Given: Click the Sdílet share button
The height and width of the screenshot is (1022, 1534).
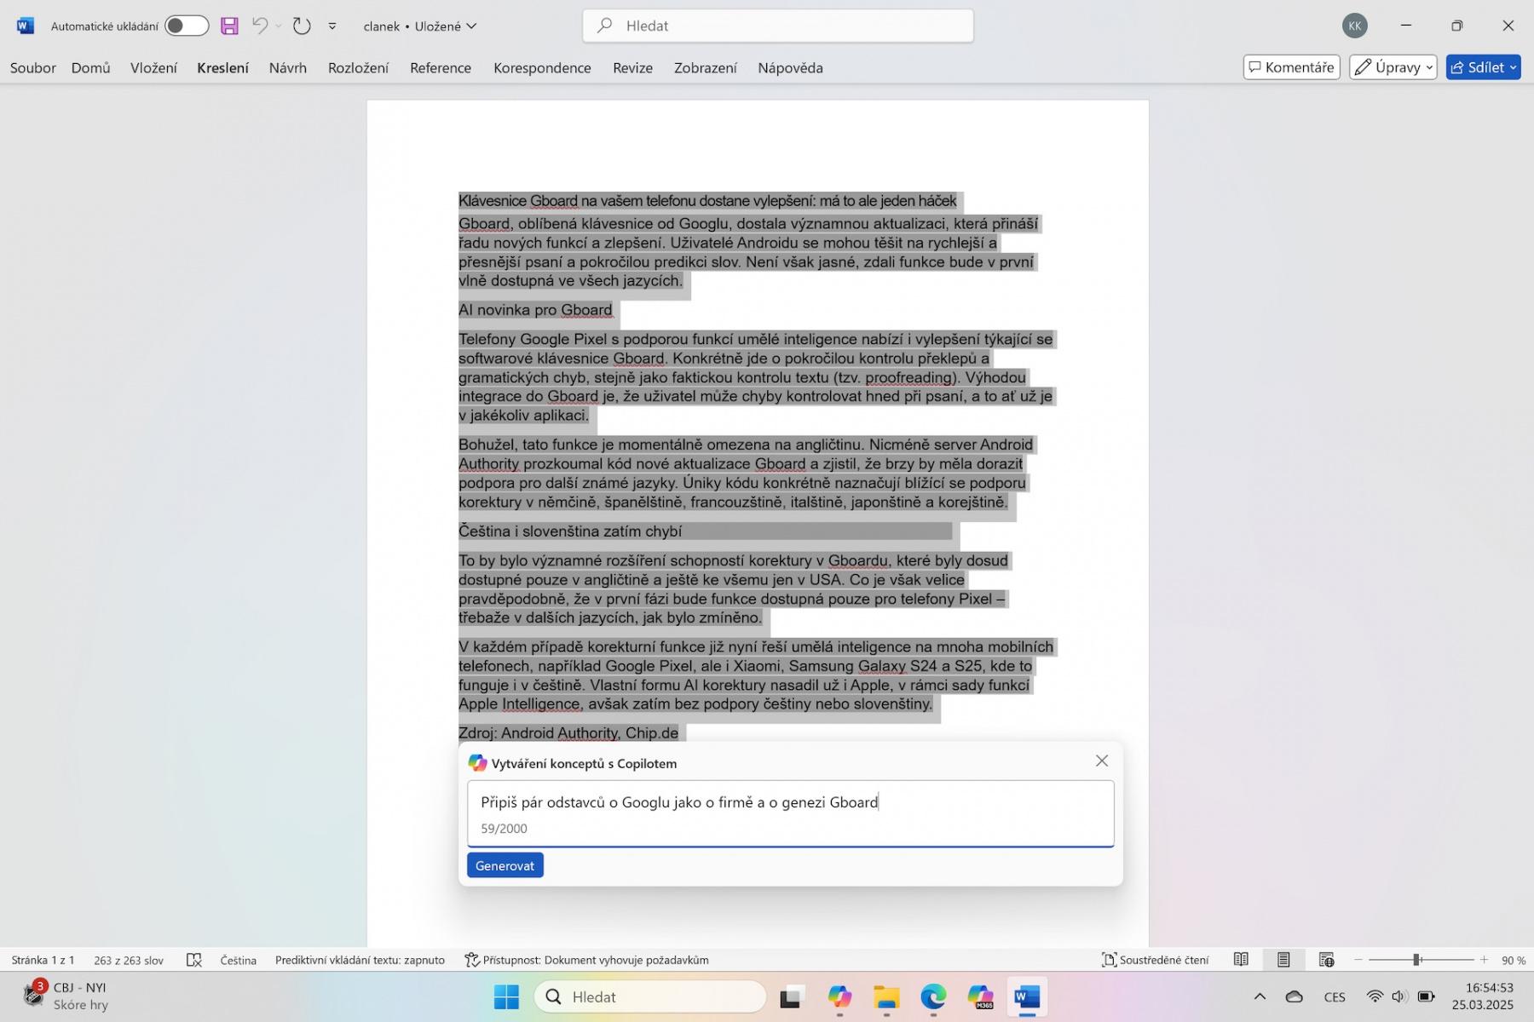Looking at the screenshot, I should tap(1483, 67).
